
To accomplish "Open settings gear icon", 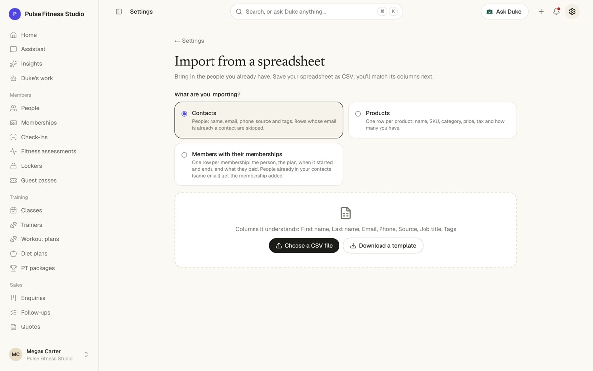I will 572,12.
